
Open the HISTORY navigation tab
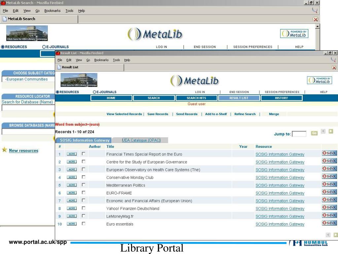(x=282, y=98)
